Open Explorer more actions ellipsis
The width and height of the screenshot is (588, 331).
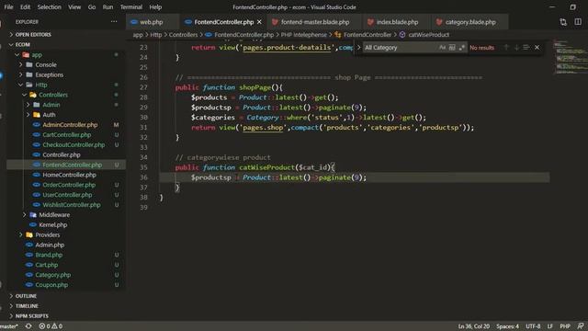114,22
